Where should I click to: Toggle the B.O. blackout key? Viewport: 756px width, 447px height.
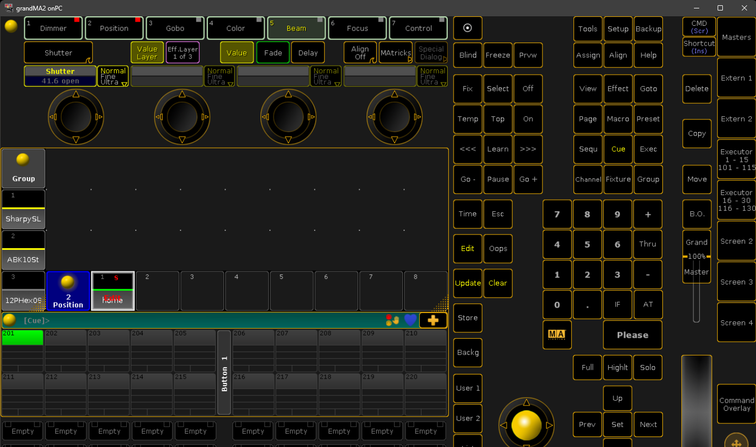click(x=697, y=214)
